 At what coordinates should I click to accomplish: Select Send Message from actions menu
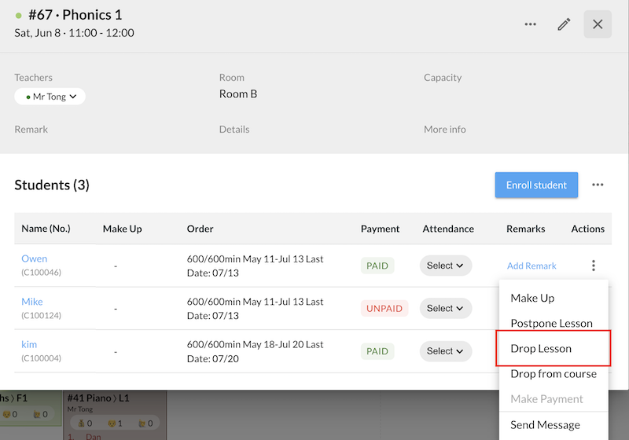click(x=545, y=425)
